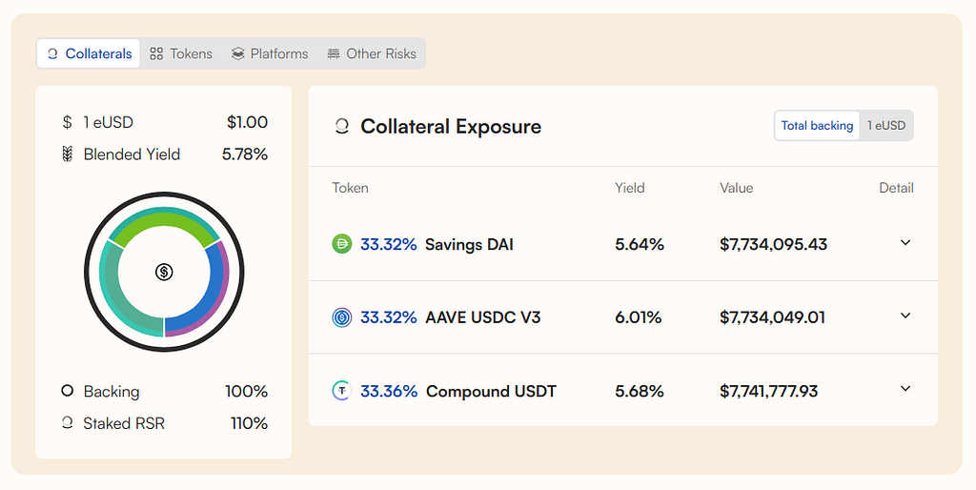Click the $7,734,095.43 Savings DAI value
The height and width of the screenshot is (490, 976).
(773, 244)
